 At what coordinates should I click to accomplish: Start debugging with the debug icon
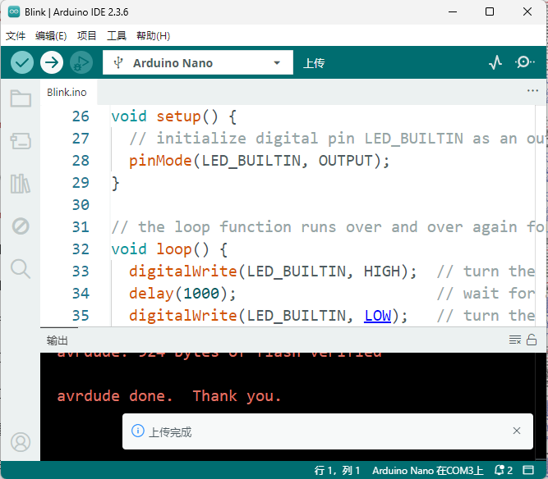point(81,63)
